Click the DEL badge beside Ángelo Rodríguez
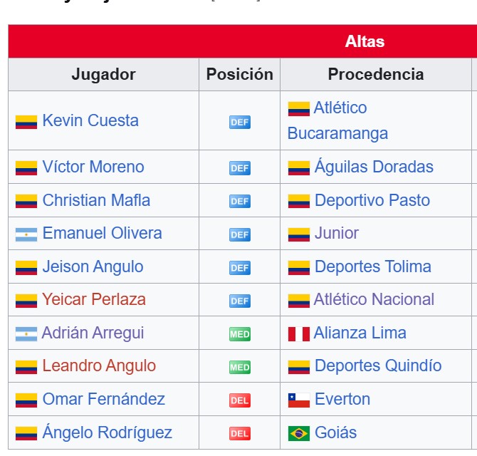The image size is (477, 456). 240,433
